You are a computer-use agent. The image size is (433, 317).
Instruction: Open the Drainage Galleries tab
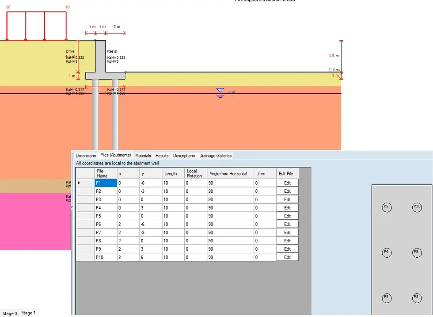click(x=216, y=156)
